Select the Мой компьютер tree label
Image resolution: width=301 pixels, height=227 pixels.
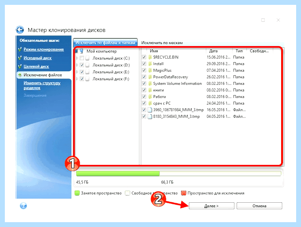tap(101, 51)
